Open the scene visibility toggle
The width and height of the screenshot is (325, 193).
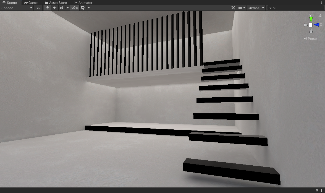tap(75, 8)
